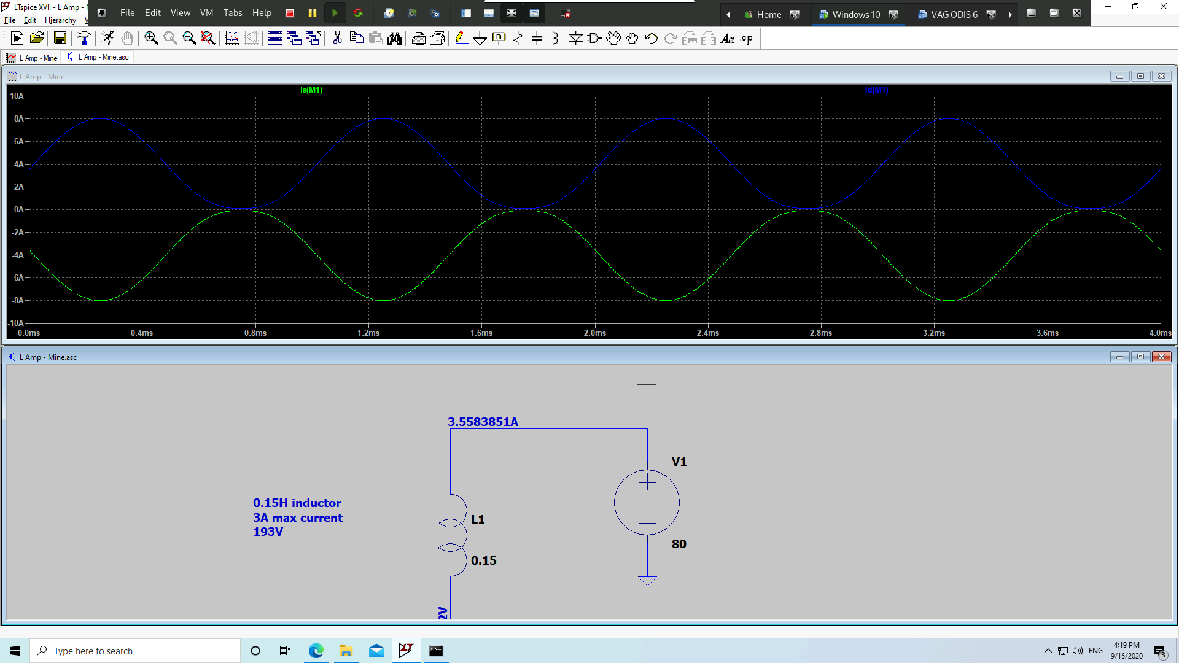Switch to the VAG ODIS 6 tab

pyautogui.click(x=954, y=14)
